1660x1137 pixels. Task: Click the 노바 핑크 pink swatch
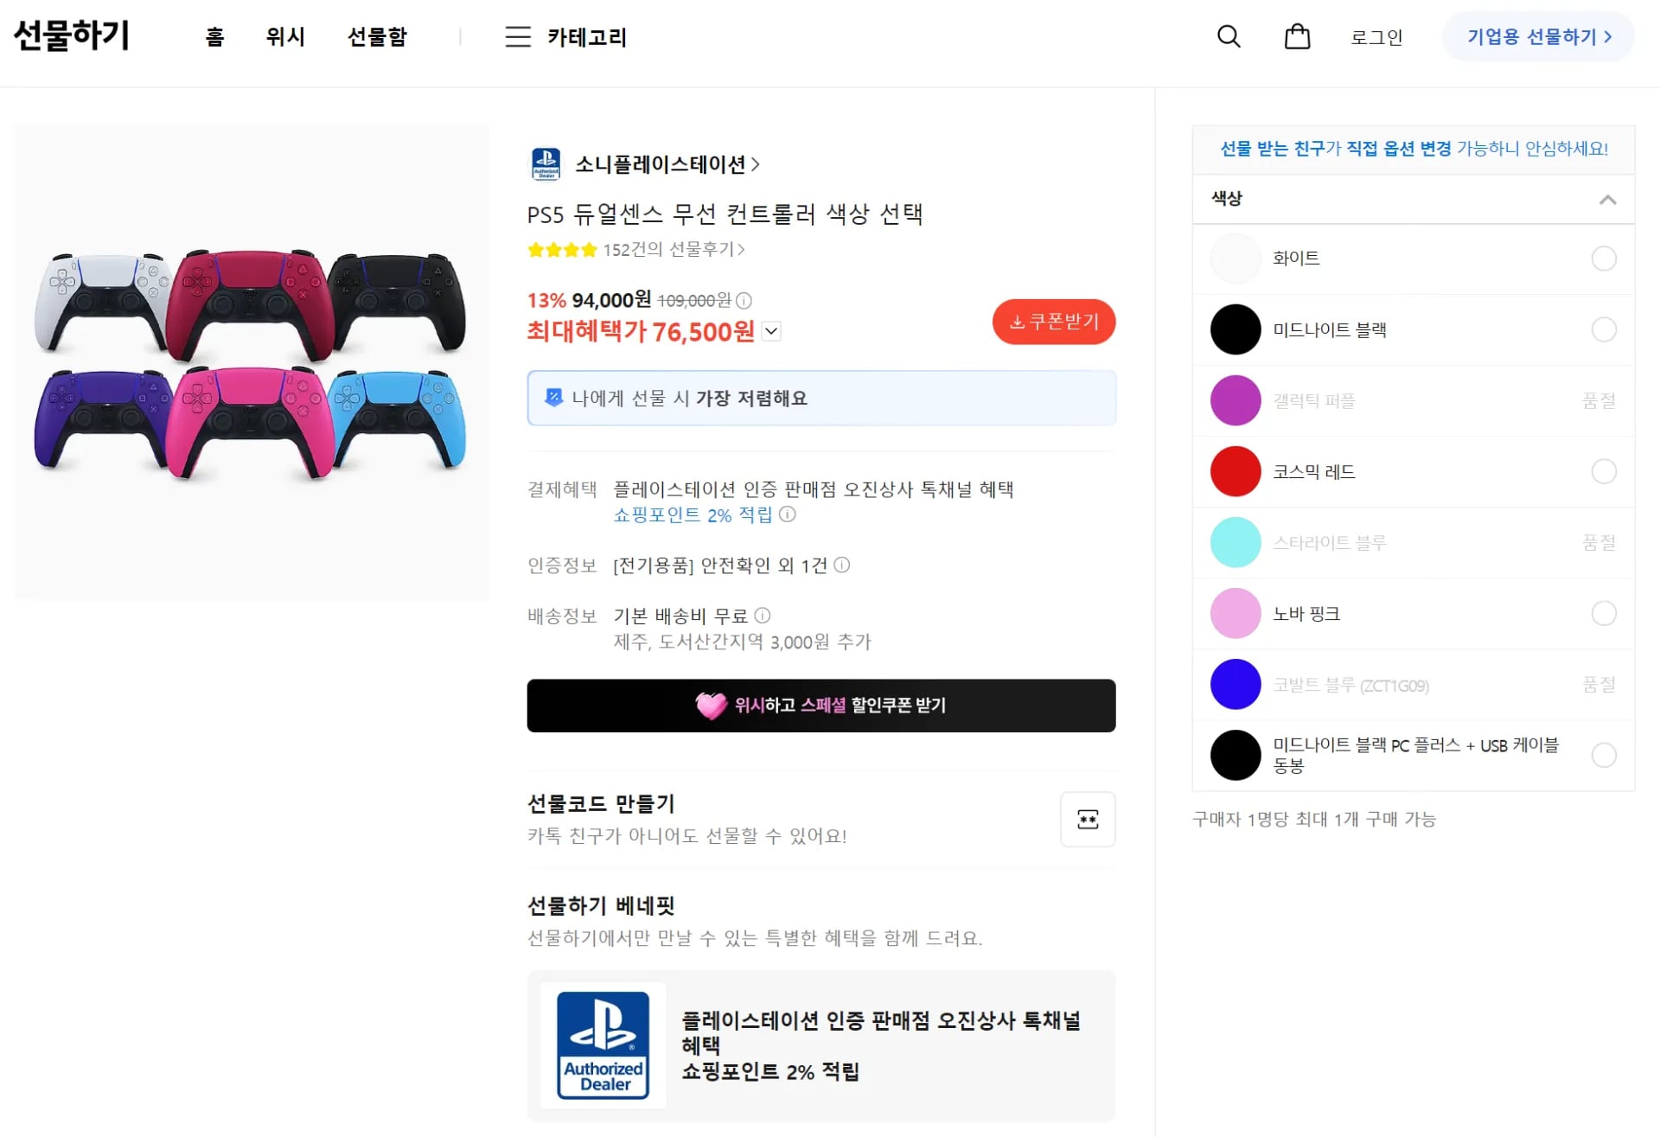tap(1235, 613)
